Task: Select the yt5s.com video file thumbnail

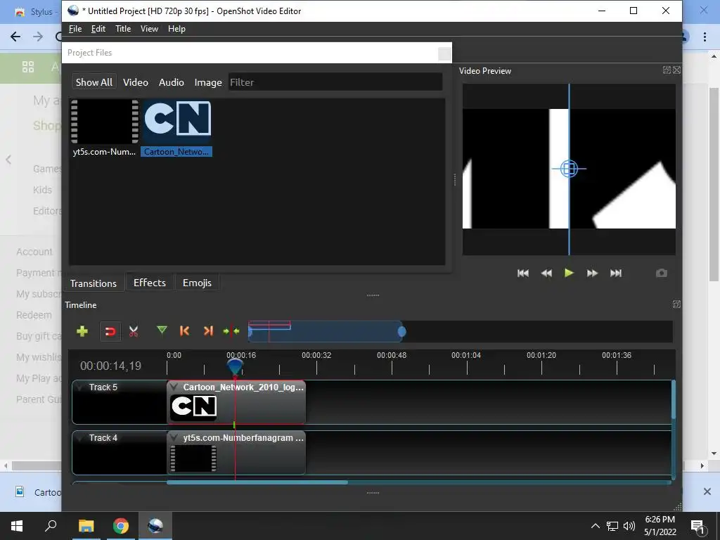Action: [105, 122]
